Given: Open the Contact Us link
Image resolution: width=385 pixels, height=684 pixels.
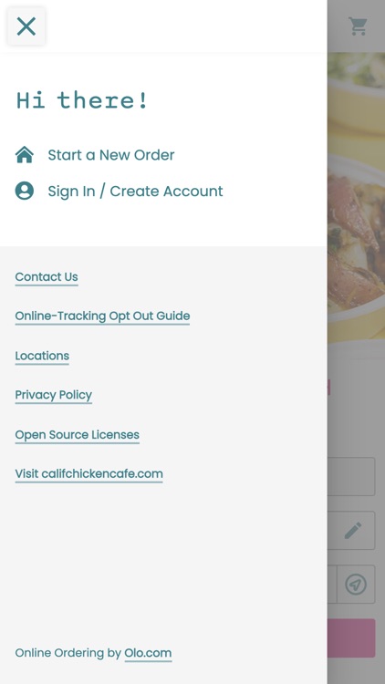Looking at the screenshot, I should [47, 277].
